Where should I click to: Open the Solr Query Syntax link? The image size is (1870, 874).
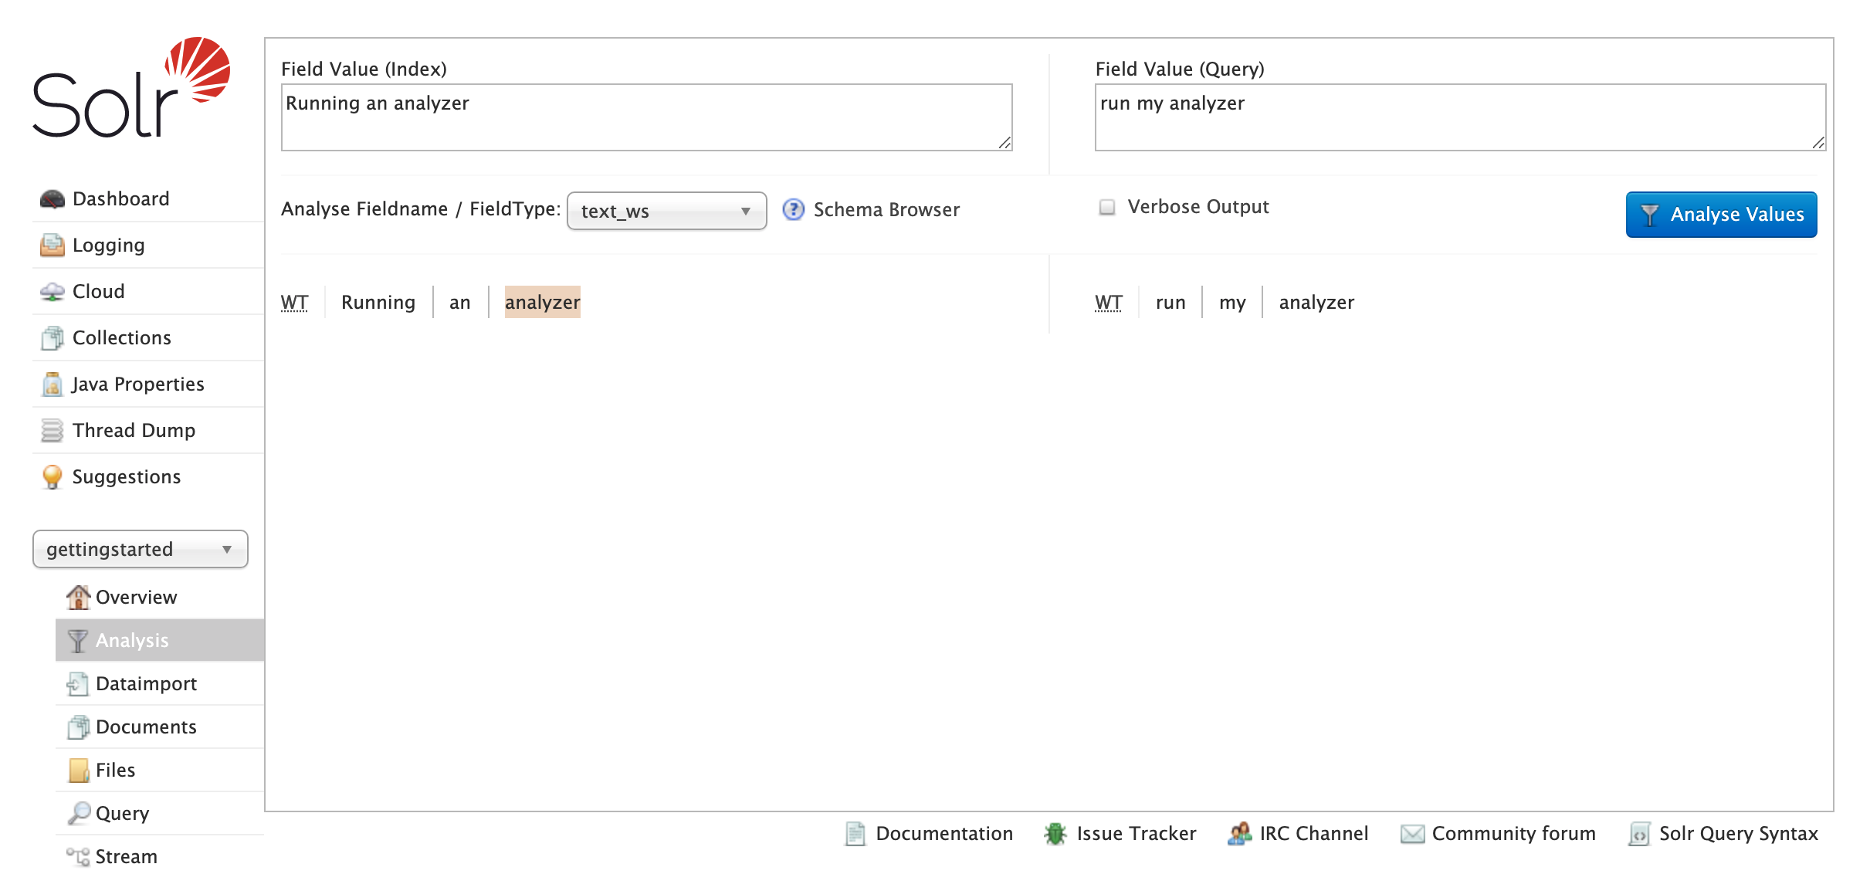(x=1738, y=834)
